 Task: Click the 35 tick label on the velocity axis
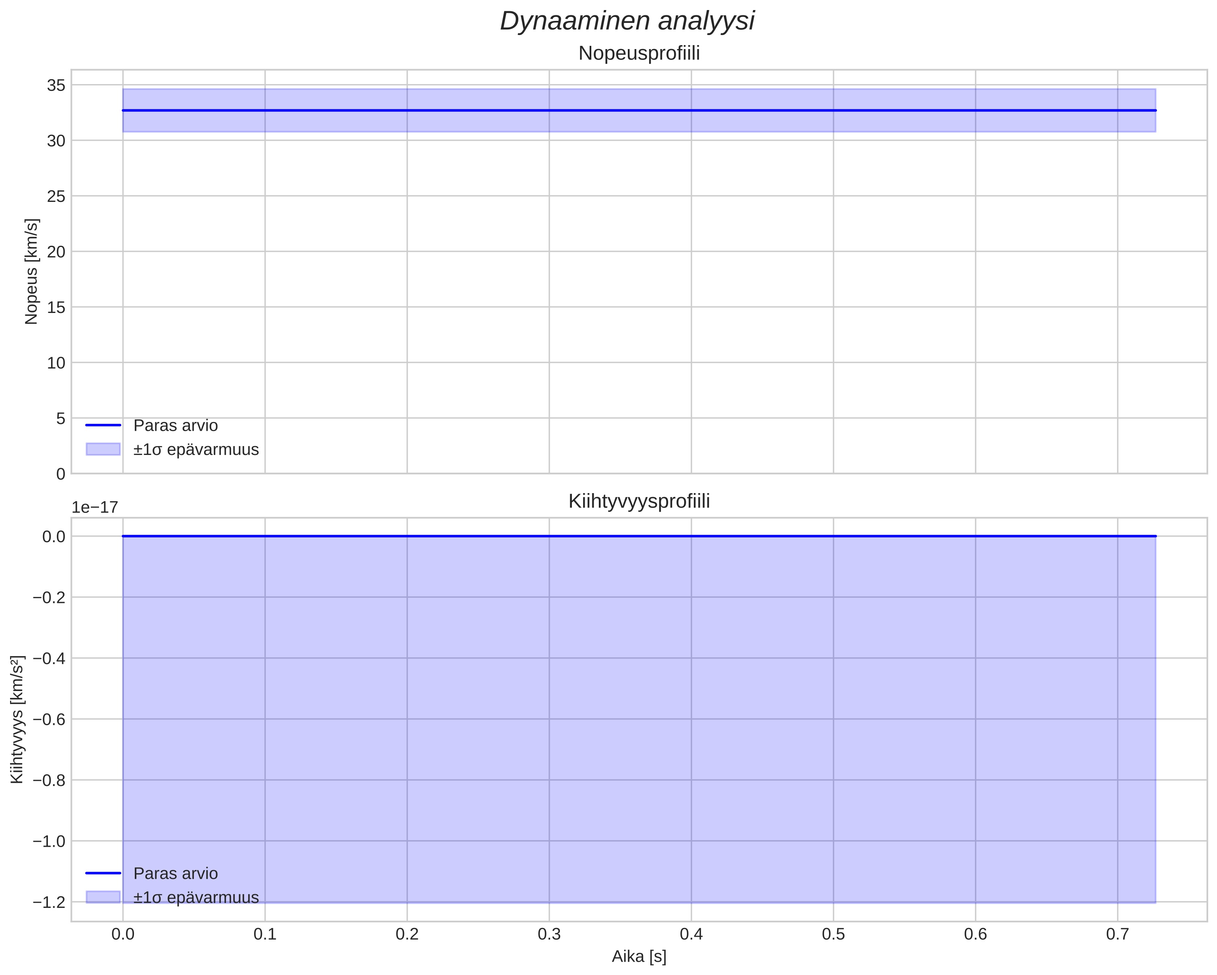[x=56, y=85]
